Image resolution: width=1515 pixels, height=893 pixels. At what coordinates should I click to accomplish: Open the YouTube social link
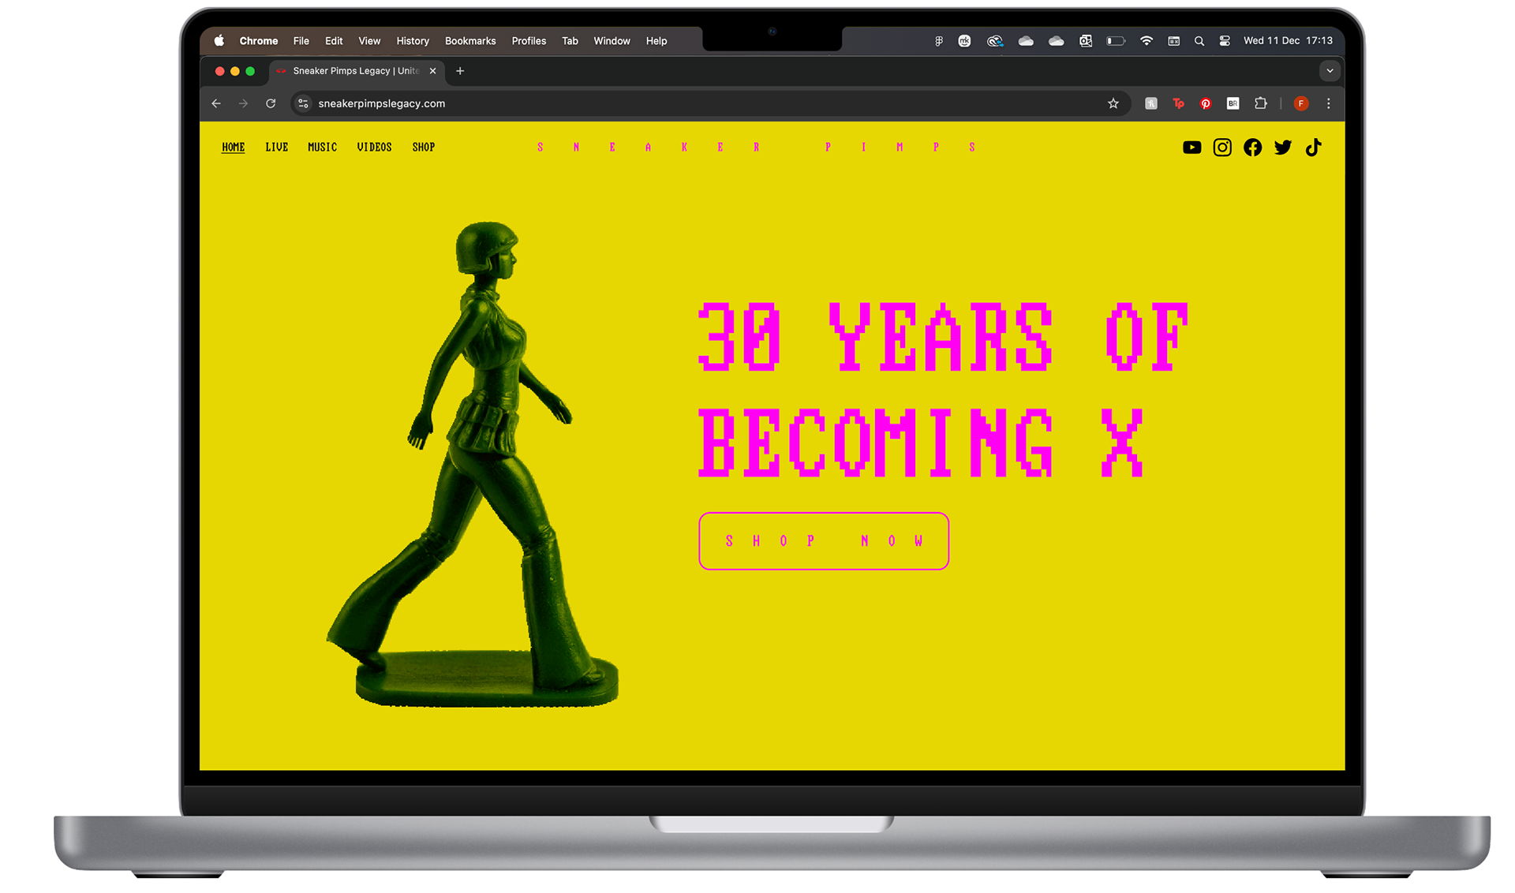[x=1191, y=148]
